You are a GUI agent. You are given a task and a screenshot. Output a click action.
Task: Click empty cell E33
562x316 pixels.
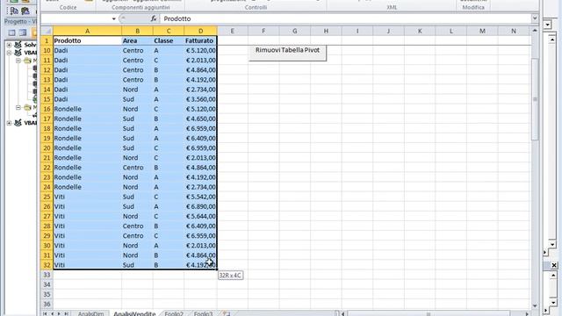(x=232, y=275)
